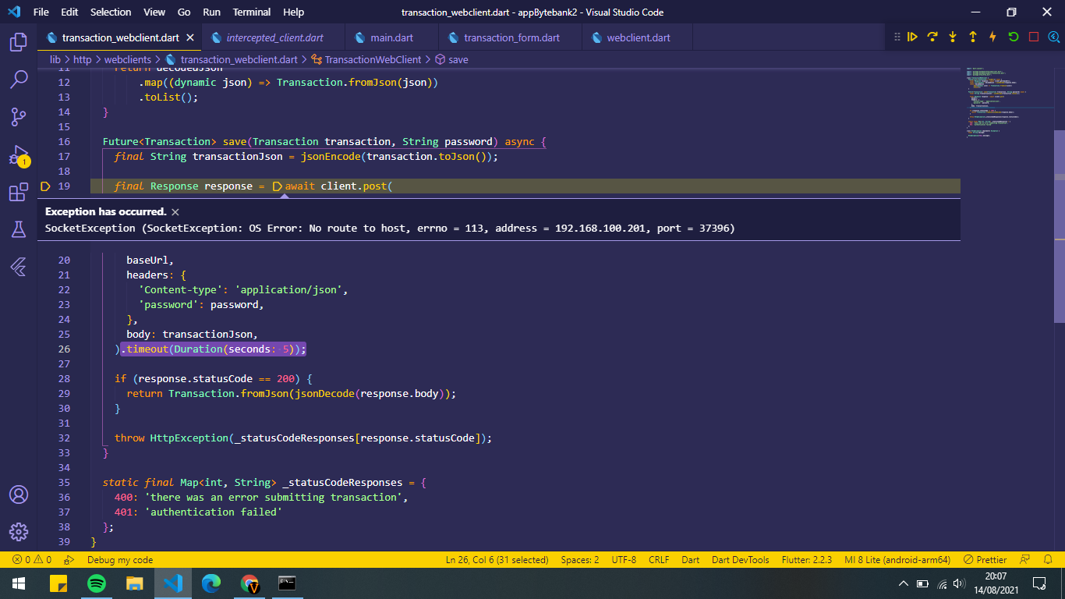Open the Terminal menu

252,12
